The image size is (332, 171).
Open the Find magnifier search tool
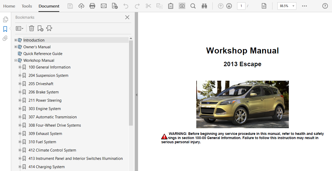[193, 6]
